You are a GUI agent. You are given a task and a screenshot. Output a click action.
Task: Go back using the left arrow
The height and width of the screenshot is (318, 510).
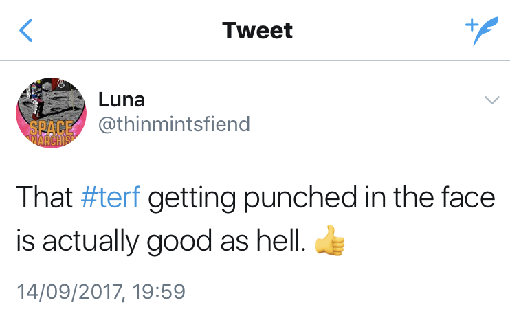25,30
